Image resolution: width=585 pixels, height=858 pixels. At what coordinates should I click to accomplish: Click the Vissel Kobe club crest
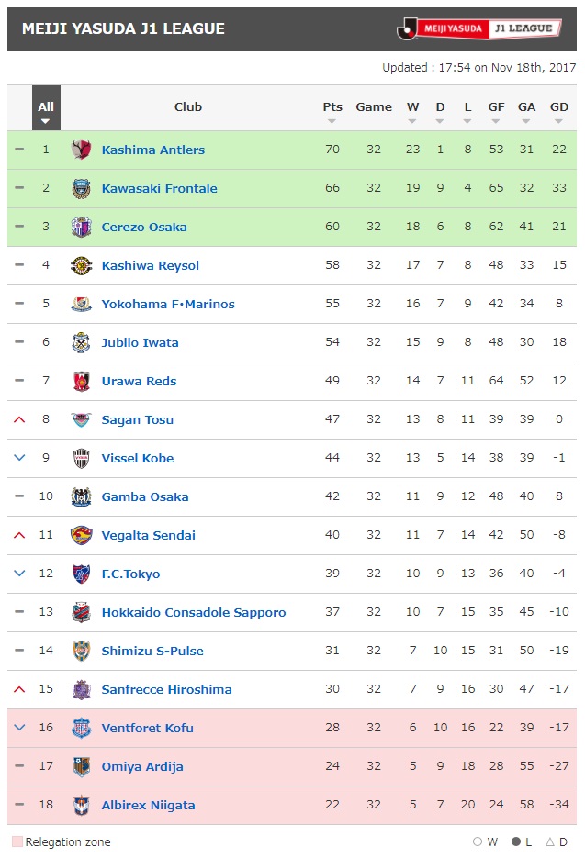click(81, 458)
